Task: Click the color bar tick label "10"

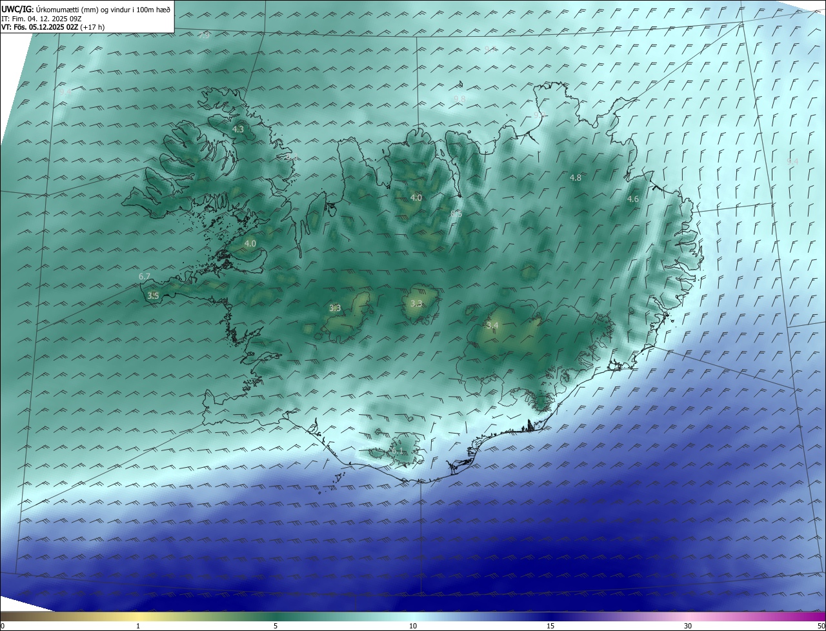Action: [x=413, y=626]
